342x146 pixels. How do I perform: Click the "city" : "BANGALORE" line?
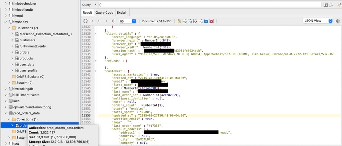[137, 139]
